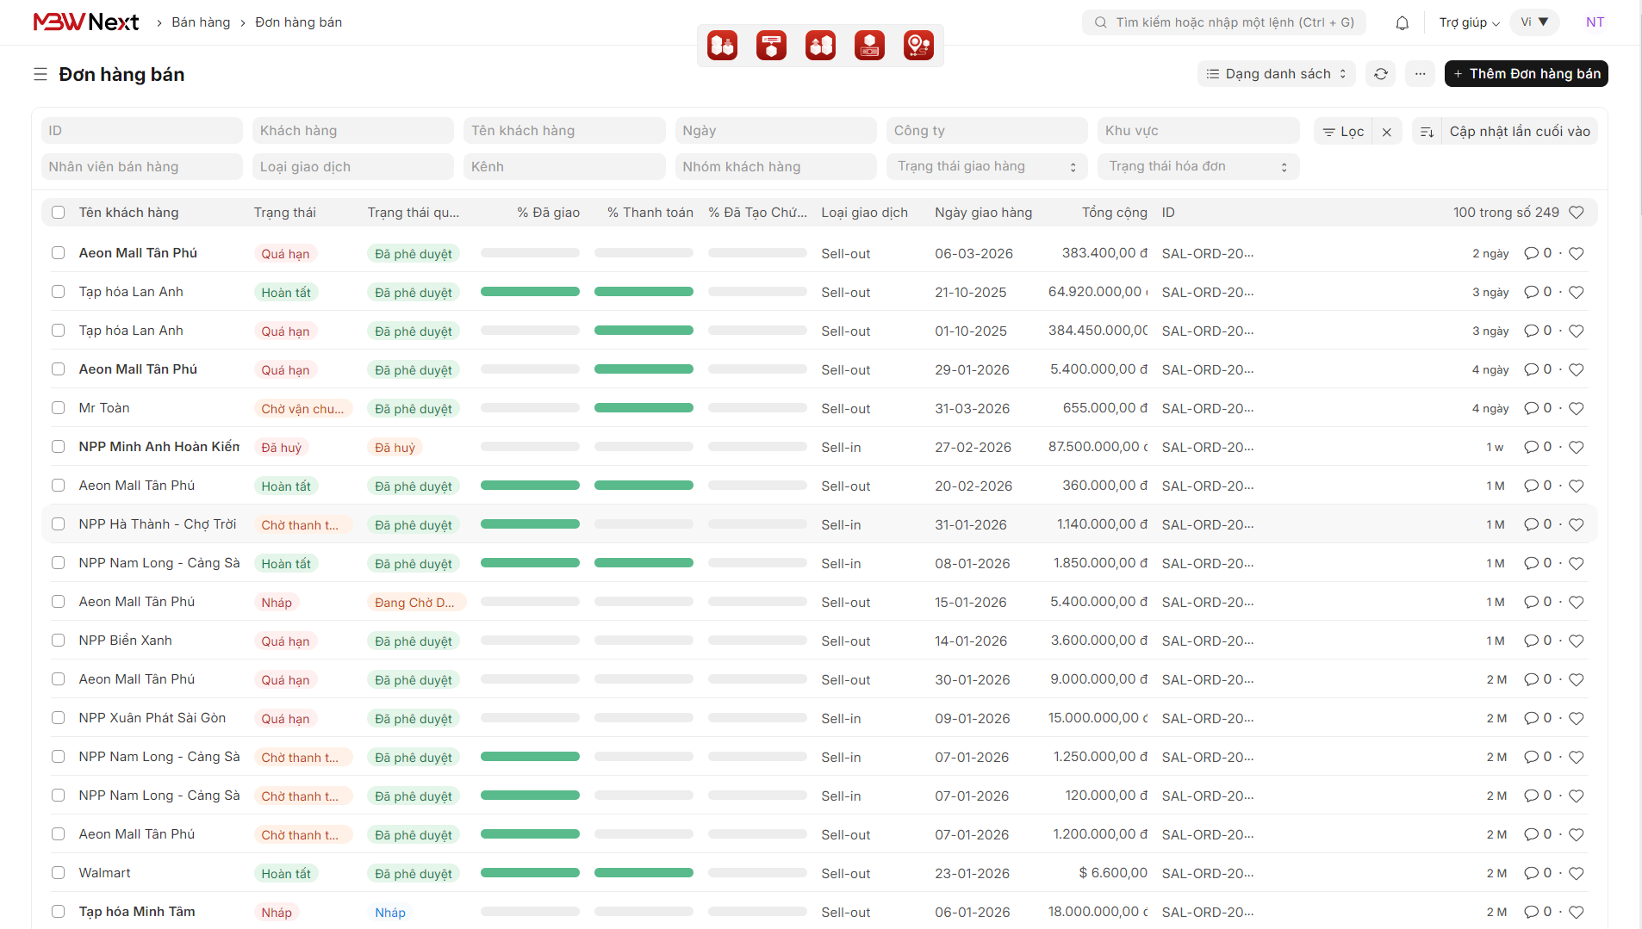
Task: Refresh the sales order list
Action: coord(1380,74)
